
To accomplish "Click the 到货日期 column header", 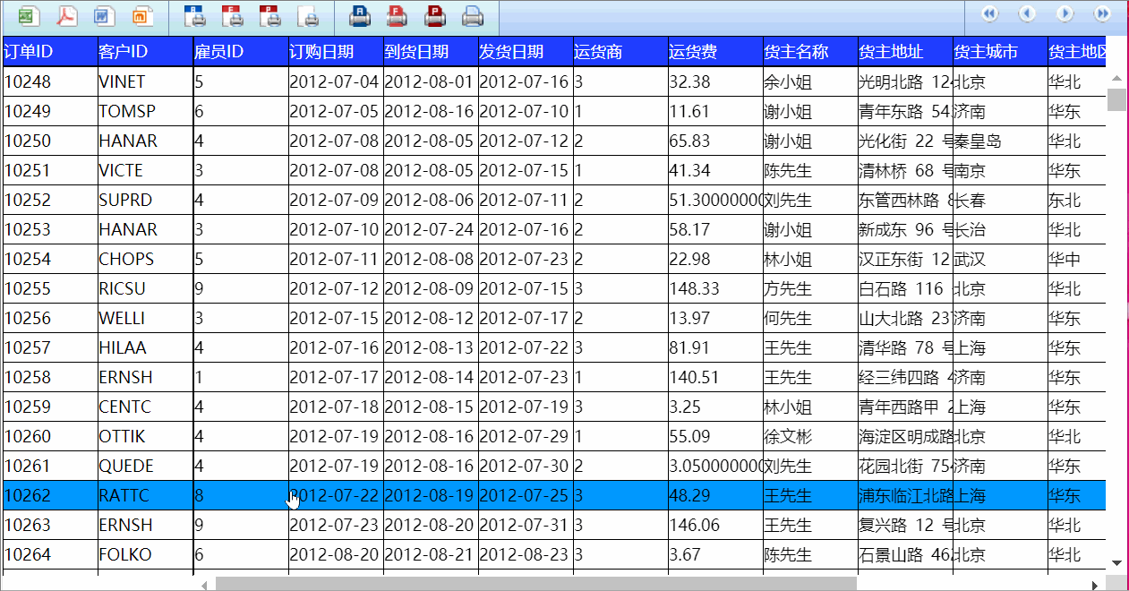I will [x=431, y=52].
